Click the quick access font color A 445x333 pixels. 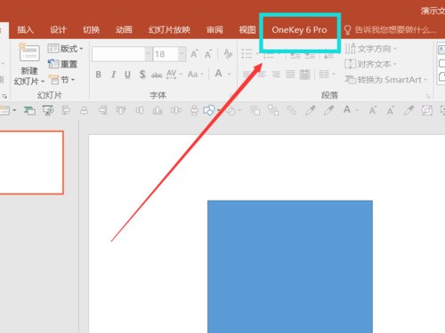click(x=347, y=110)
